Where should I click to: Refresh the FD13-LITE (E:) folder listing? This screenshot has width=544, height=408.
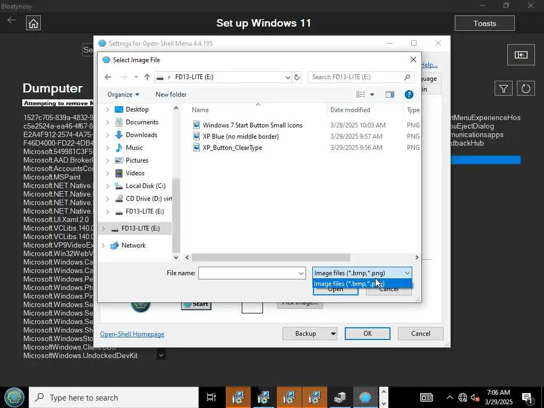pyautogui.click(x=297, y=77)
